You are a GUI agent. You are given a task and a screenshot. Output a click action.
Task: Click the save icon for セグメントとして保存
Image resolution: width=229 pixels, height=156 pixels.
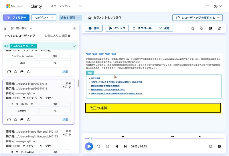coord(90,18)
